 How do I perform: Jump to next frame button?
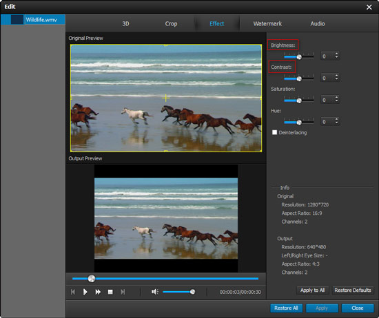point(123,292)
